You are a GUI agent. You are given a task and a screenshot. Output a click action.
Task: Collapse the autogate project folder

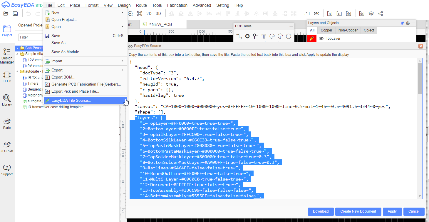pyautogui.click(x=17, y=71)
